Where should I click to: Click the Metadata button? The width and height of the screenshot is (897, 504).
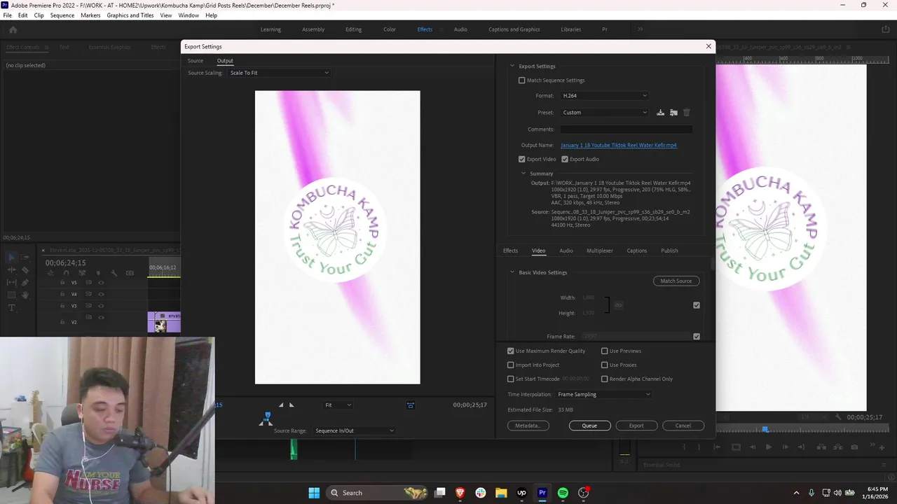click(528, 426)
